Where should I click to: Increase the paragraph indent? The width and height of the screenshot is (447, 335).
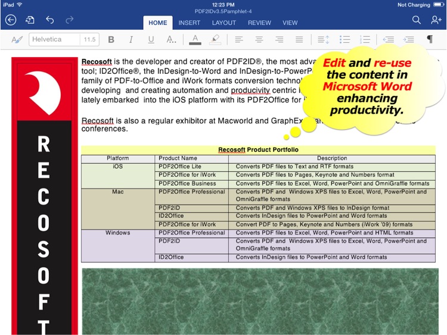(408, 39)
